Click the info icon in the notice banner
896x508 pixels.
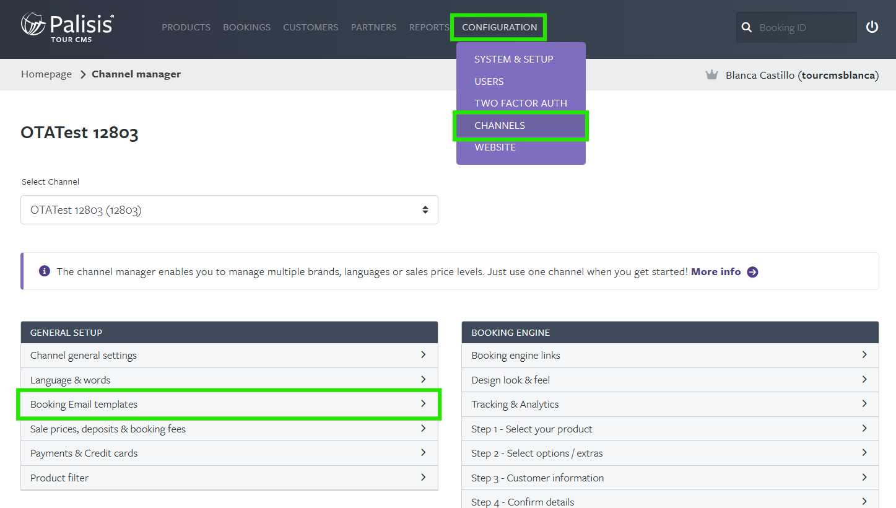coord(44,271)
